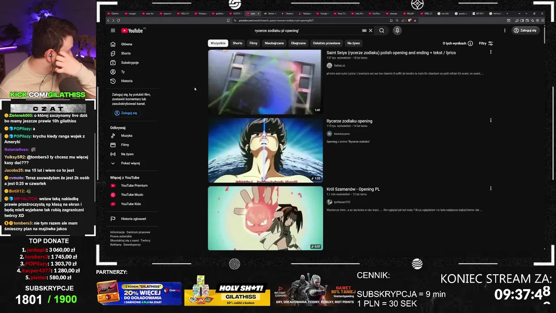
Task: Click the Rycerze zodiaku opening video title
Action: (349, 121)
